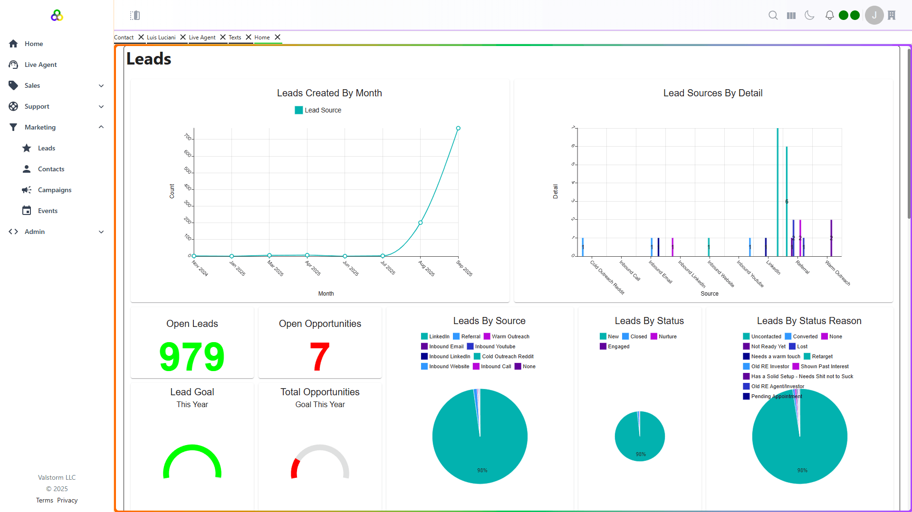This screenshot has width=912, height=512.
Task: Open the Privacy link in the footer
Action: (67, 500)
